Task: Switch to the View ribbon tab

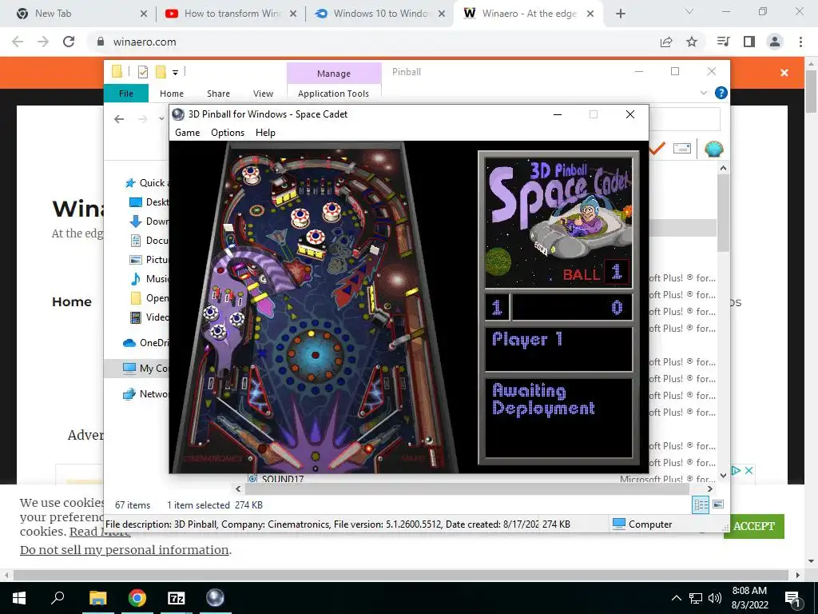Action: click(263, 94)
